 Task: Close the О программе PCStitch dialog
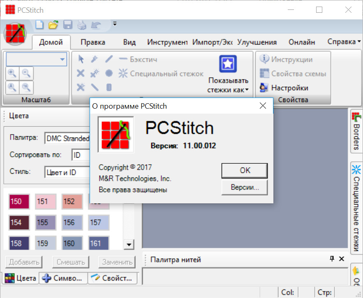pyautogui.click(x=263, y=106)
